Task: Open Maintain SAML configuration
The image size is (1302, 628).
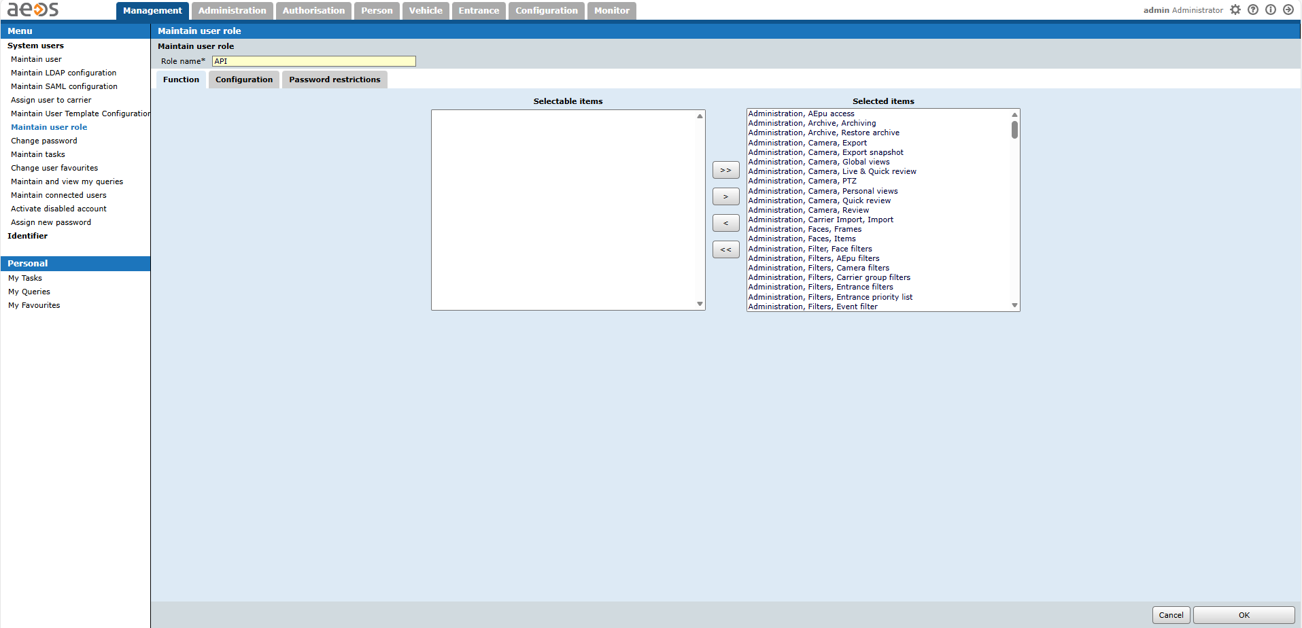Action: [x=64, y=86]
